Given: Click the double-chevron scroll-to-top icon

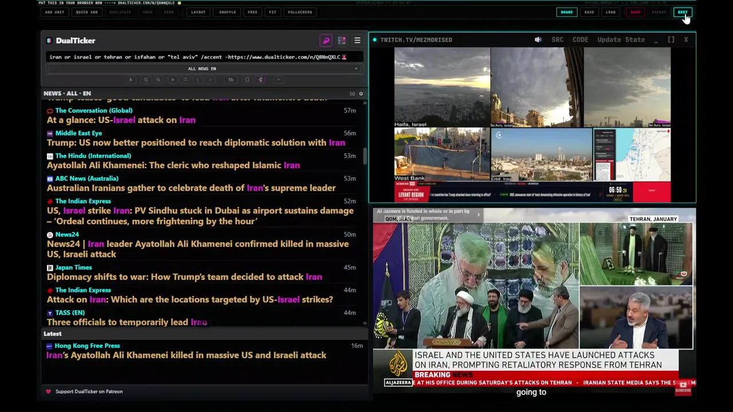Looking at the screenshot, I should click(185, 80).
